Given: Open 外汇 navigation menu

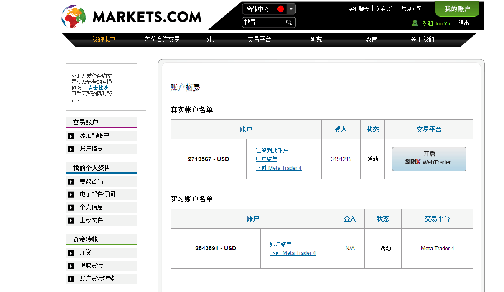Looking at the screenshot, I should [212, 40].
